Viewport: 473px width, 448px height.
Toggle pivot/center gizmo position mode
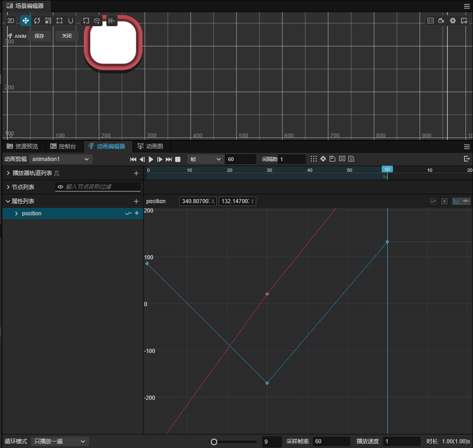pyautogui.click(x=86, y=21)
